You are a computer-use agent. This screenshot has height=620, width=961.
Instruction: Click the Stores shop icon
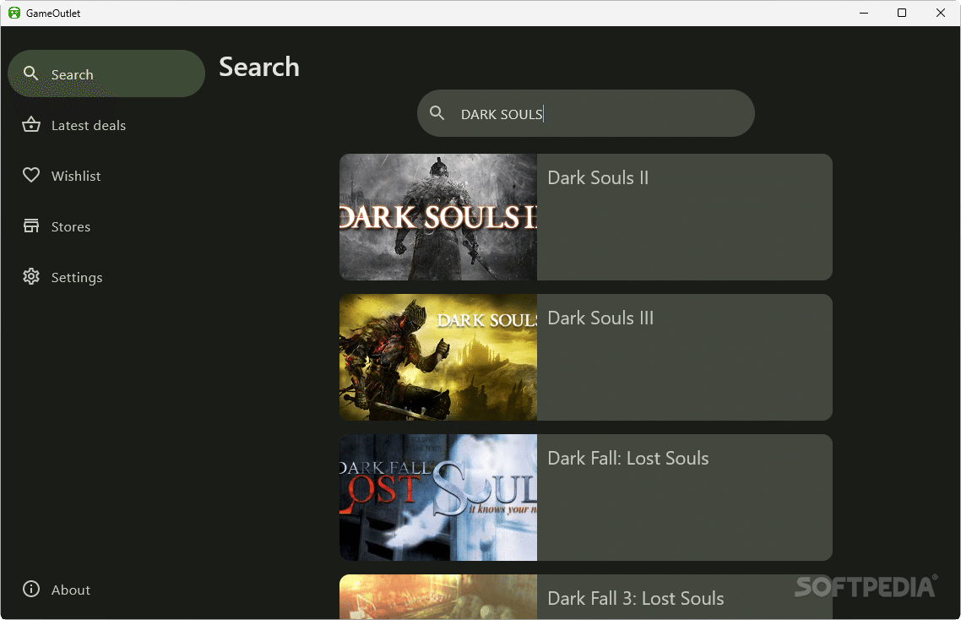(x=31, y=226)
